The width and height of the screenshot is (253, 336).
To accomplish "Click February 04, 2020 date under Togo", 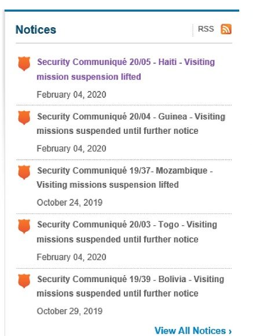I will (71, 257).
